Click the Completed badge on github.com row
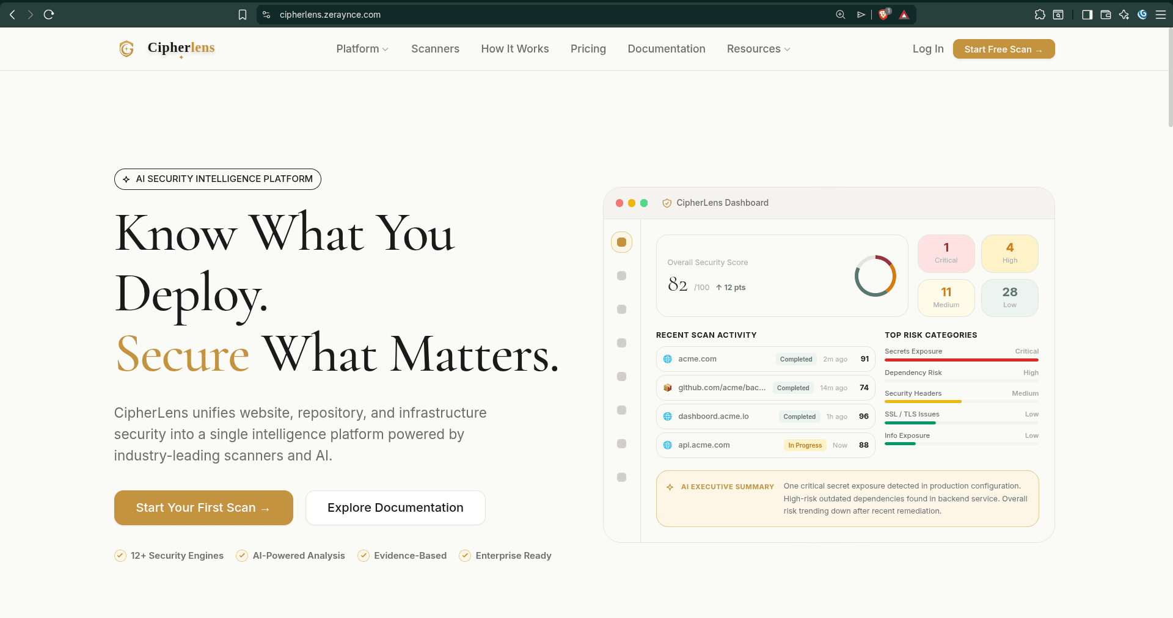The width and height of the screenshot is (1173, 618). pyautogui.click(x=793, y=388)
